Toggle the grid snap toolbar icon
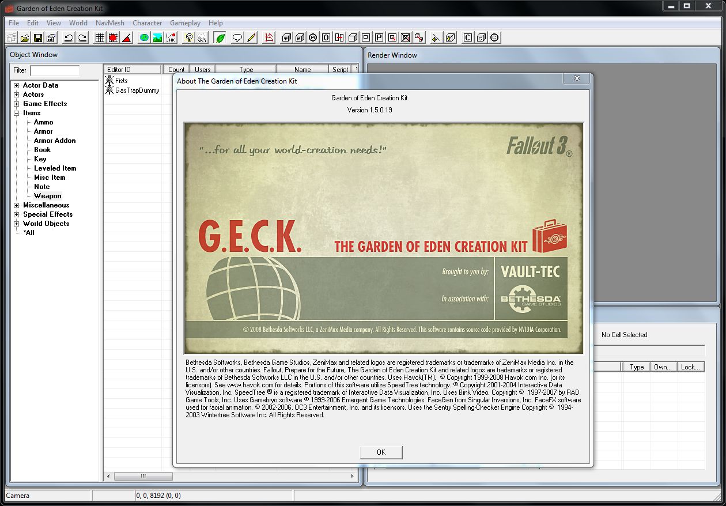Screen dimensions: 726x506 point(100,38)
